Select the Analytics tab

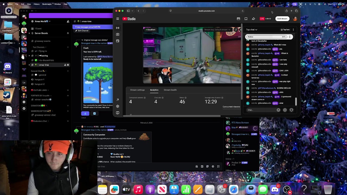coord(154,90)
